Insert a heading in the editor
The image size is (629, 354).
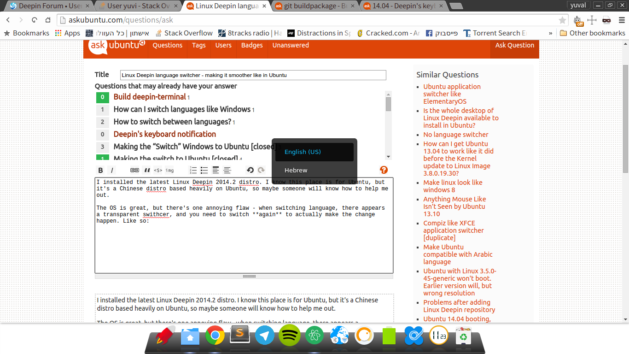(x=215, y=170)
